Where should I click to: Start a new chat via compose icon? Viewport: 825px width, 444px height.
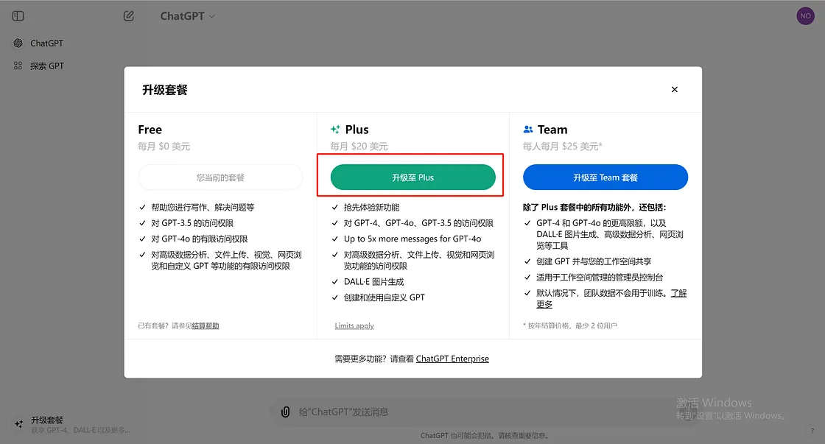click(127, 15)
